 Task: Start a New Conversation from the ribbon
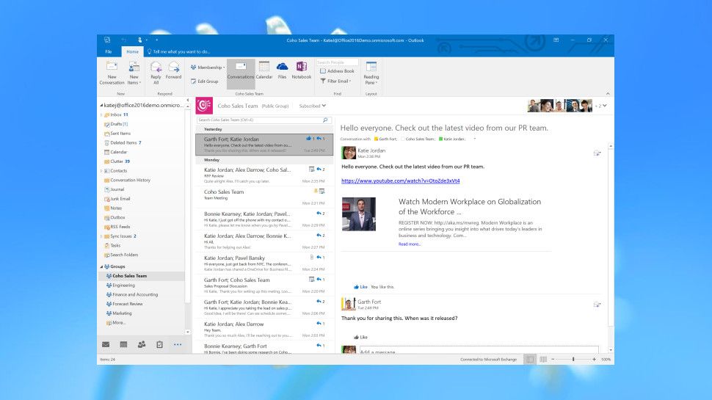click(x=112, y=73)
